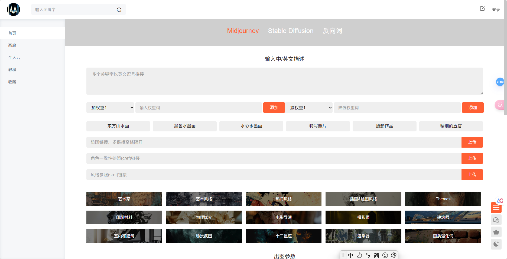Viewport: 507px width, 259px height.
Task: Click 上传 to upload a base image
Action: click(x=472, y=142)
